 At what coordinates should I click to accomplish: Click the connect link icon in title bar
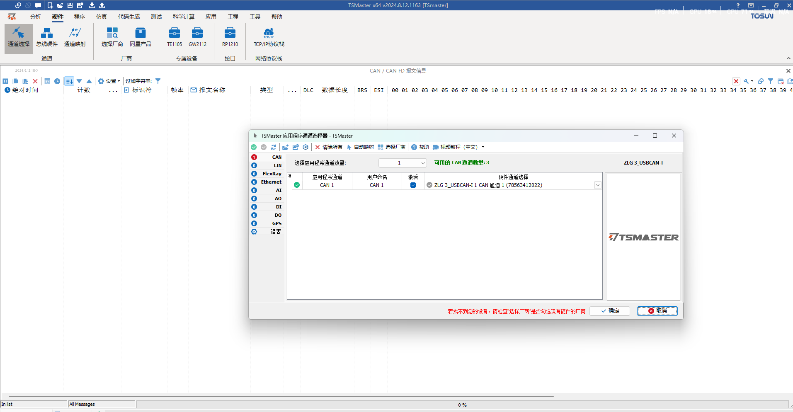(x=18, y=5)
